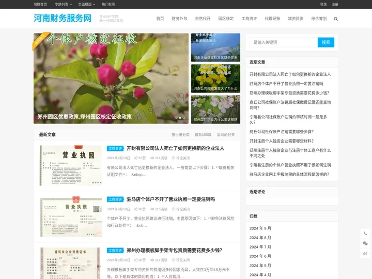Open sidebar link 开封注册个人独资企业需要哪些材料?
This screenshot has height=279, width=372.
point(282,141)
